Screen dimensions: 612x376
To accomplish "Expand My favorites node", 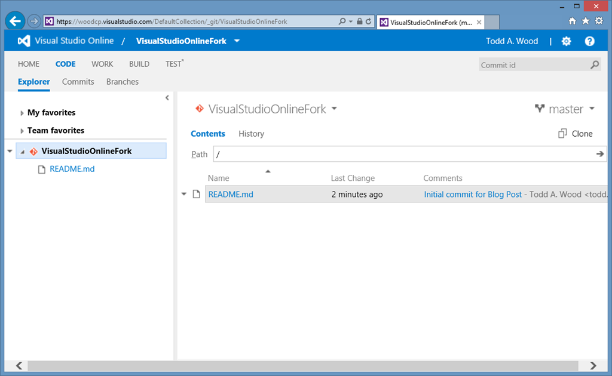I will point(22,113).
